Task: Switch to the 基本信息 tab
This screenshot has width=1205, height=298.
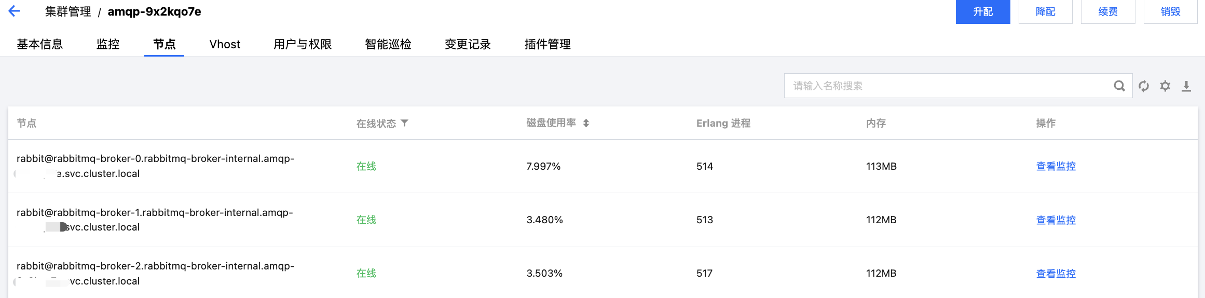Action: tap(40, 44)
